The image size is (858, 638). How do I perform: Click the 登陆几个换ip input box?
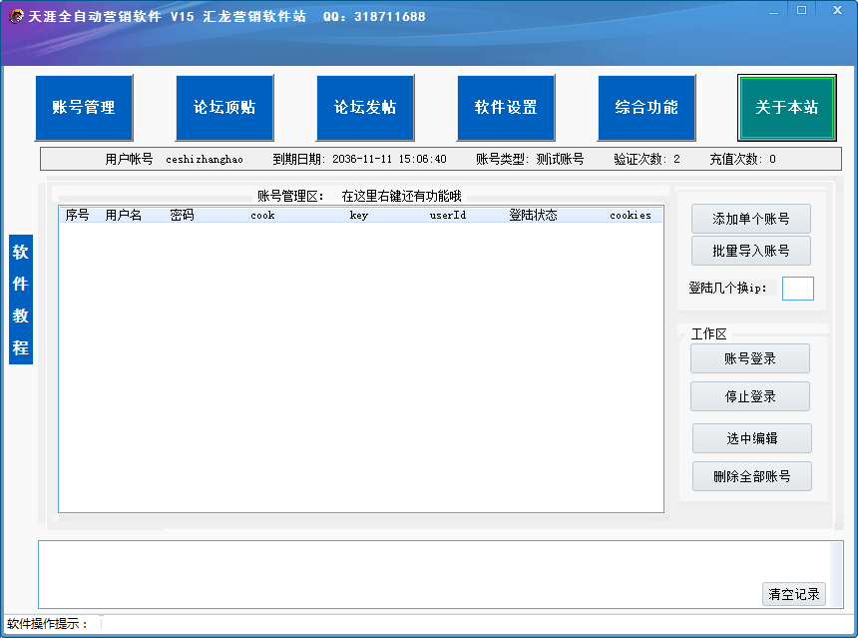[x=797, y=289]
